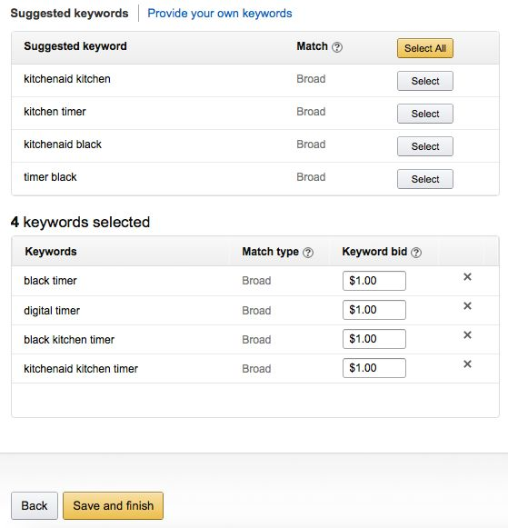The image size is (508, 528).
Task: Edit the bid field for 'digital timer'
Action: pyautogui.click(x=374, y=310)
